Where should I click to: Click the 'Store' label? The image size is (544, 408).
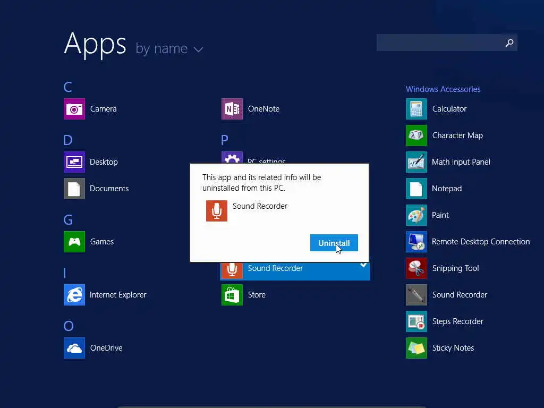[257, 295]
